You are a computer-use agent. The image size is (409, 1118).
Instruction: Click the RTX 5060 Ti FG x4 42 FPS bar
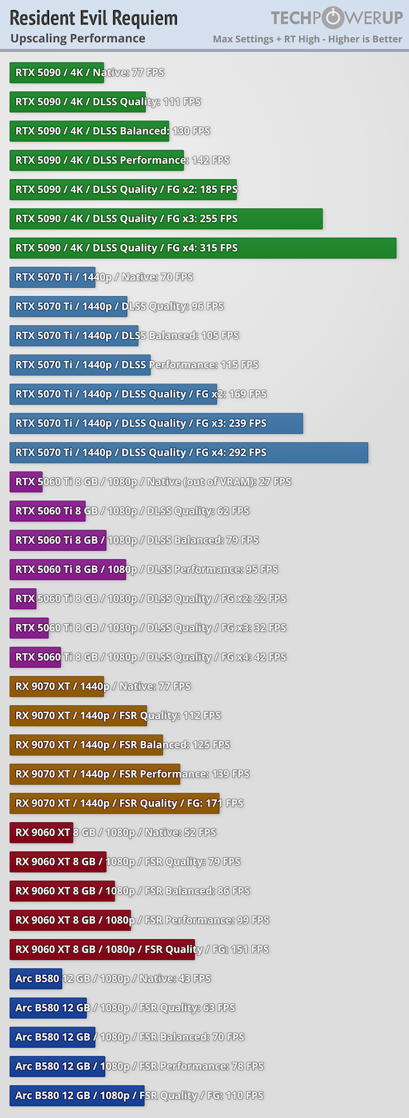(x=35, y=657)
